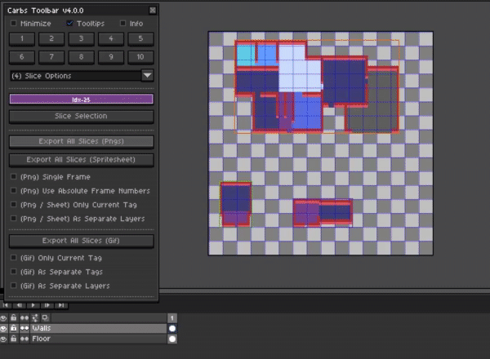490x359 pixels.
Task: Hide the Walls layer
Action: point(3,329)
